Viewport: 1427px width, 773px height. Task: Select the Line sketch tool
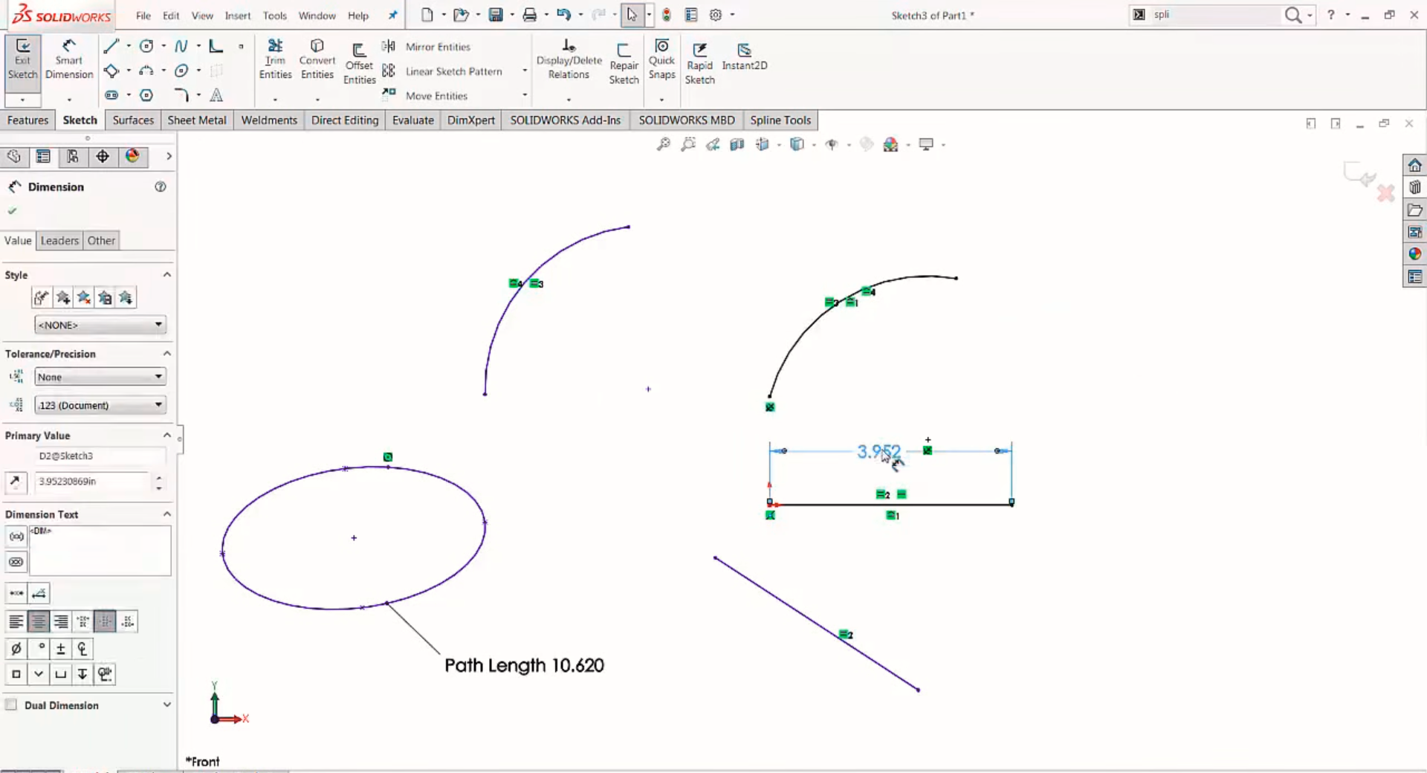pos(111,46)
